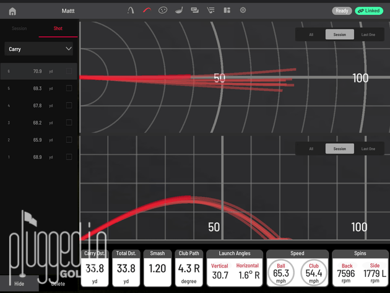Viewport: 390px width, 293px height.
Task: Go to the home screen icon
Action: pyautogui.click(x=12, y=11)
